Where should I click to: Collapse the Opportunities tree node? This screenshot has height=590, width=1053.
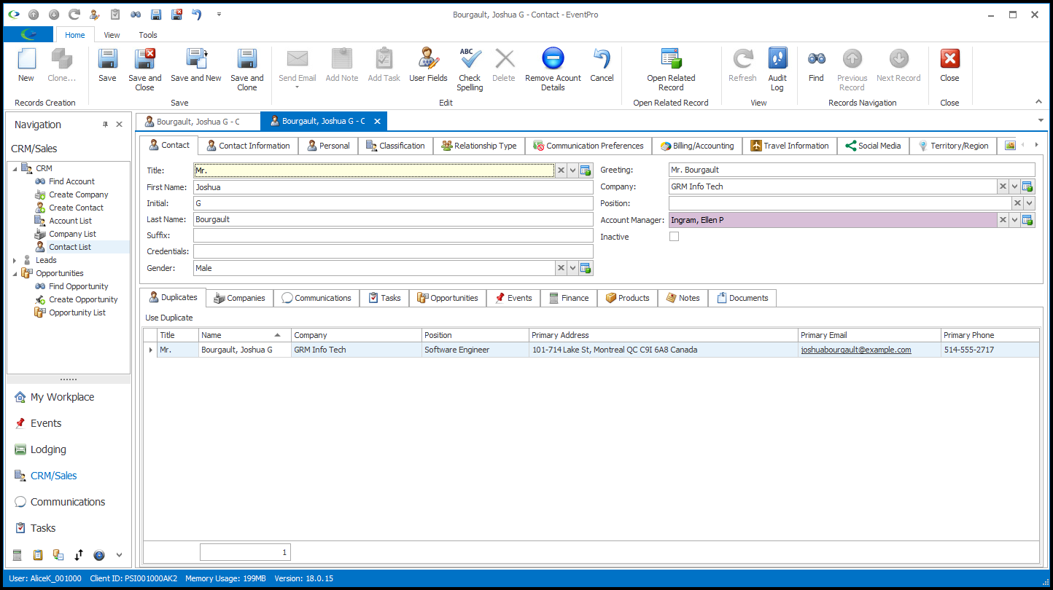(x=15, y=273)
